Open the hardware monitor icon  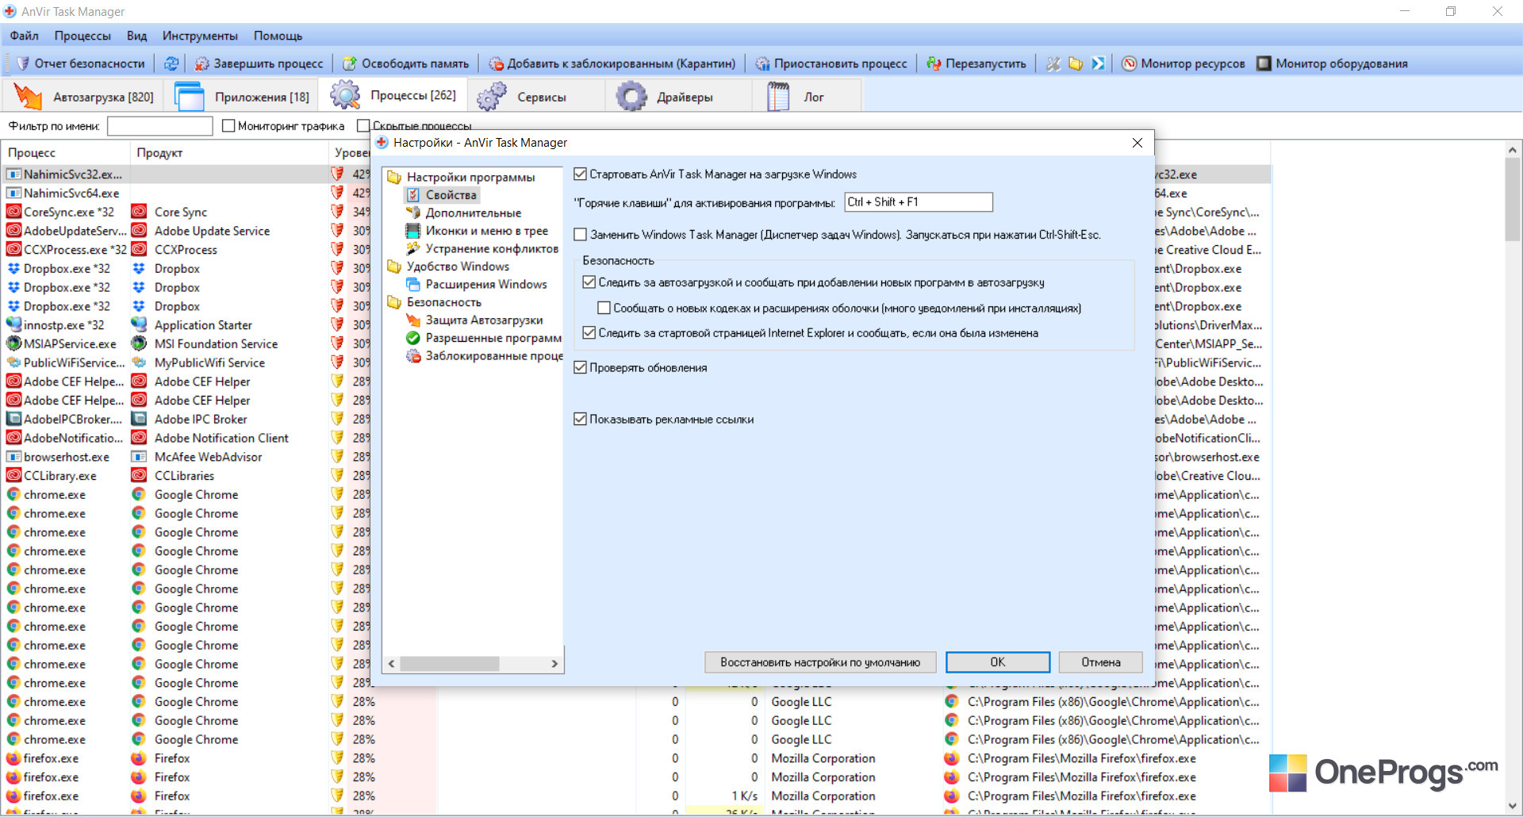click(1264, 63)
